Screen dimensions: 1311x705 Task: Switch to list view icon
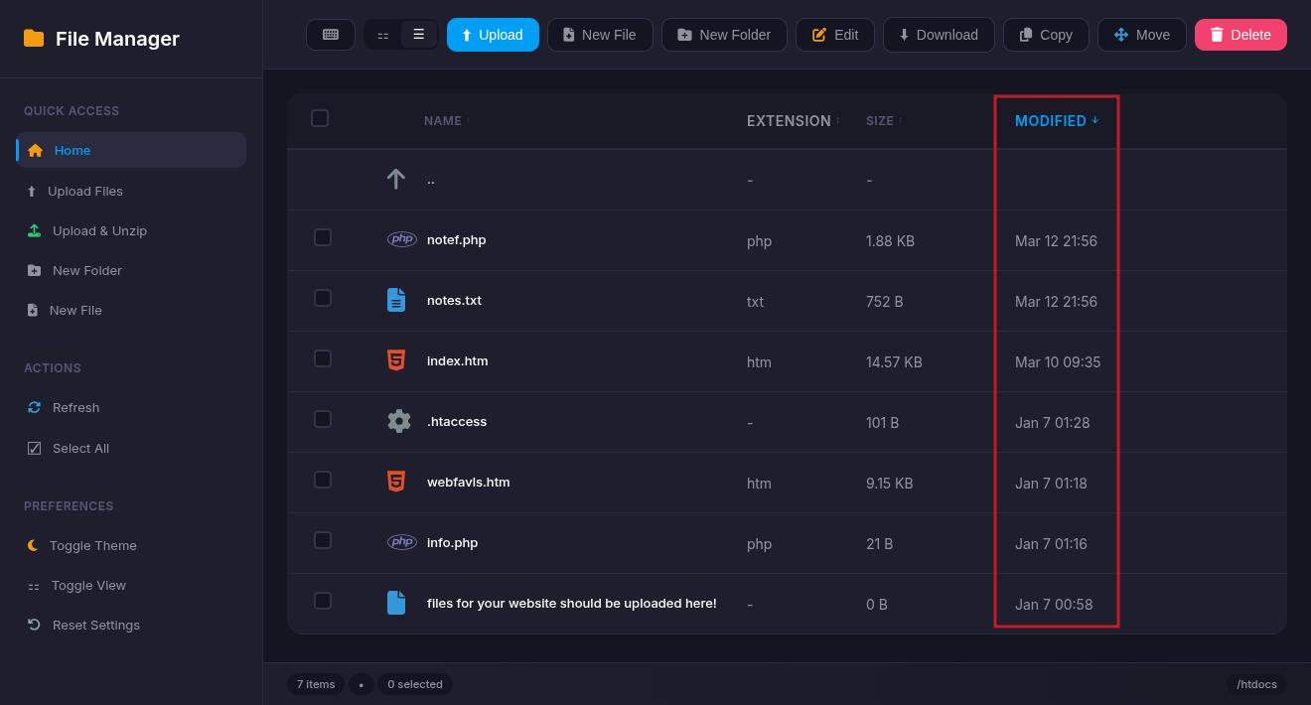(418, 35)
